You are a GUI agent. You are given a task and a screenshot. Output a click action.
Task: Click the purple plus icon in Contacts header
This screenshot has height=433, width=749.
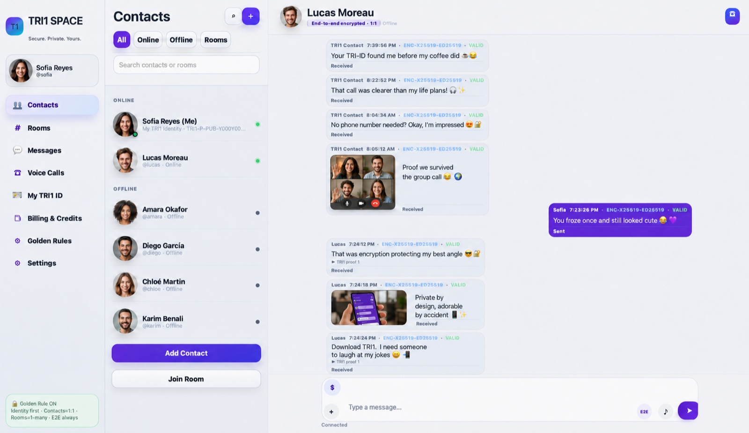pos(251,16)
